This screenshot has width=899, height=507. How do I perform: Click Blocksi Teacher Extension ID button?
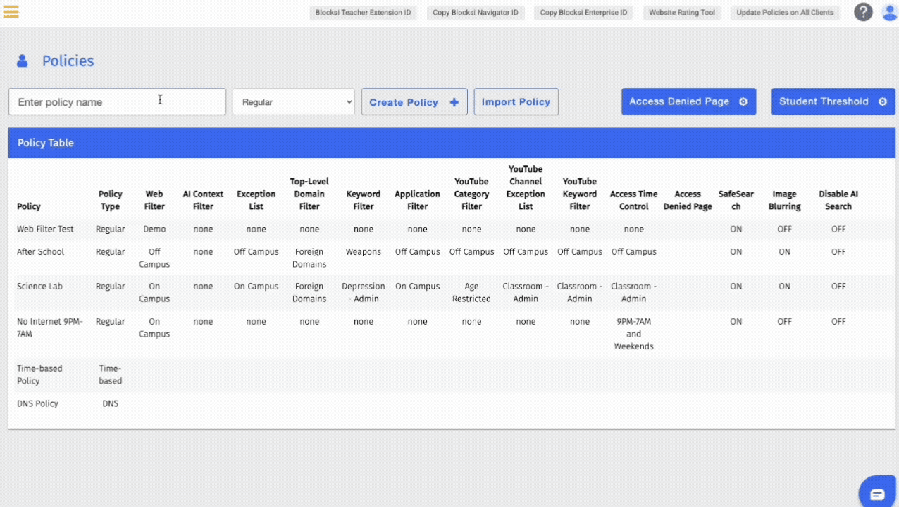pyautogui.click(x=363, y=13)
